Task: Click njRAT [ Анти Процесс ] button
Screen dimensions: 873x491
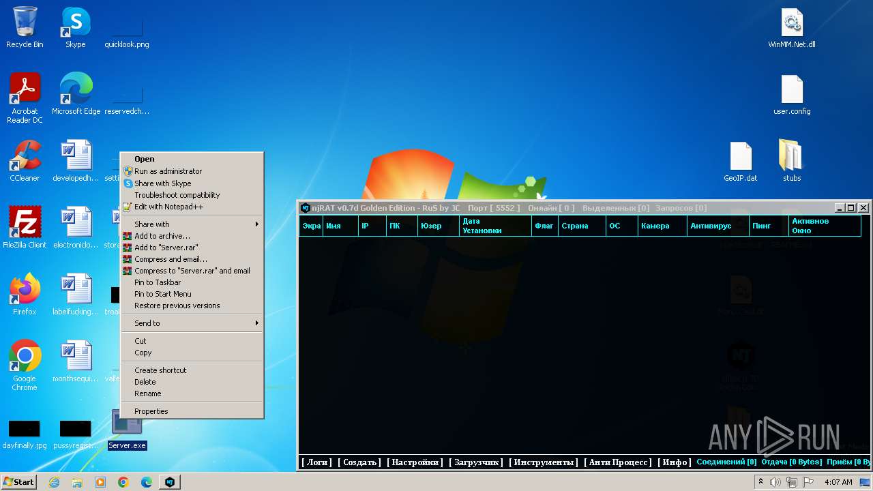Action: click(618, 462)
